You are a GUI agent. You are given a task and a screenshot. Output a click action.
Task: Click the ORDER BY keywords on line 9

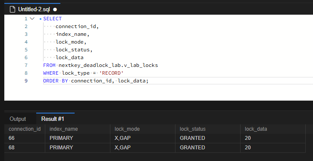click(55, 81)
